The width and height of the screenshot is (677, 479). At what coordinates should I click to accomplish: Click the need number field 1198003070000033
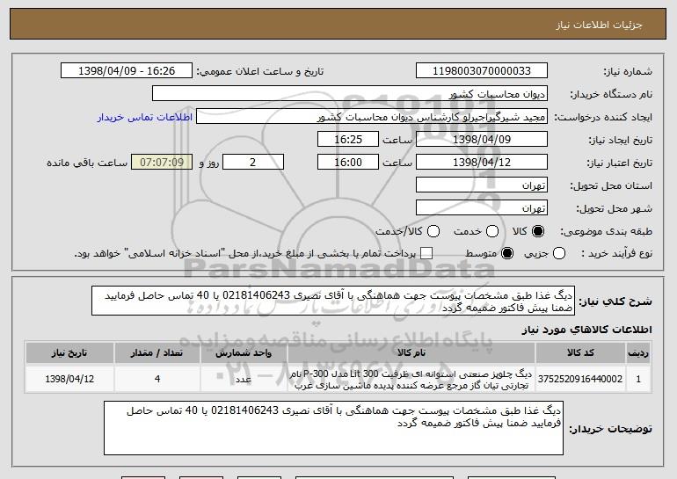click(x=482, y=71)
